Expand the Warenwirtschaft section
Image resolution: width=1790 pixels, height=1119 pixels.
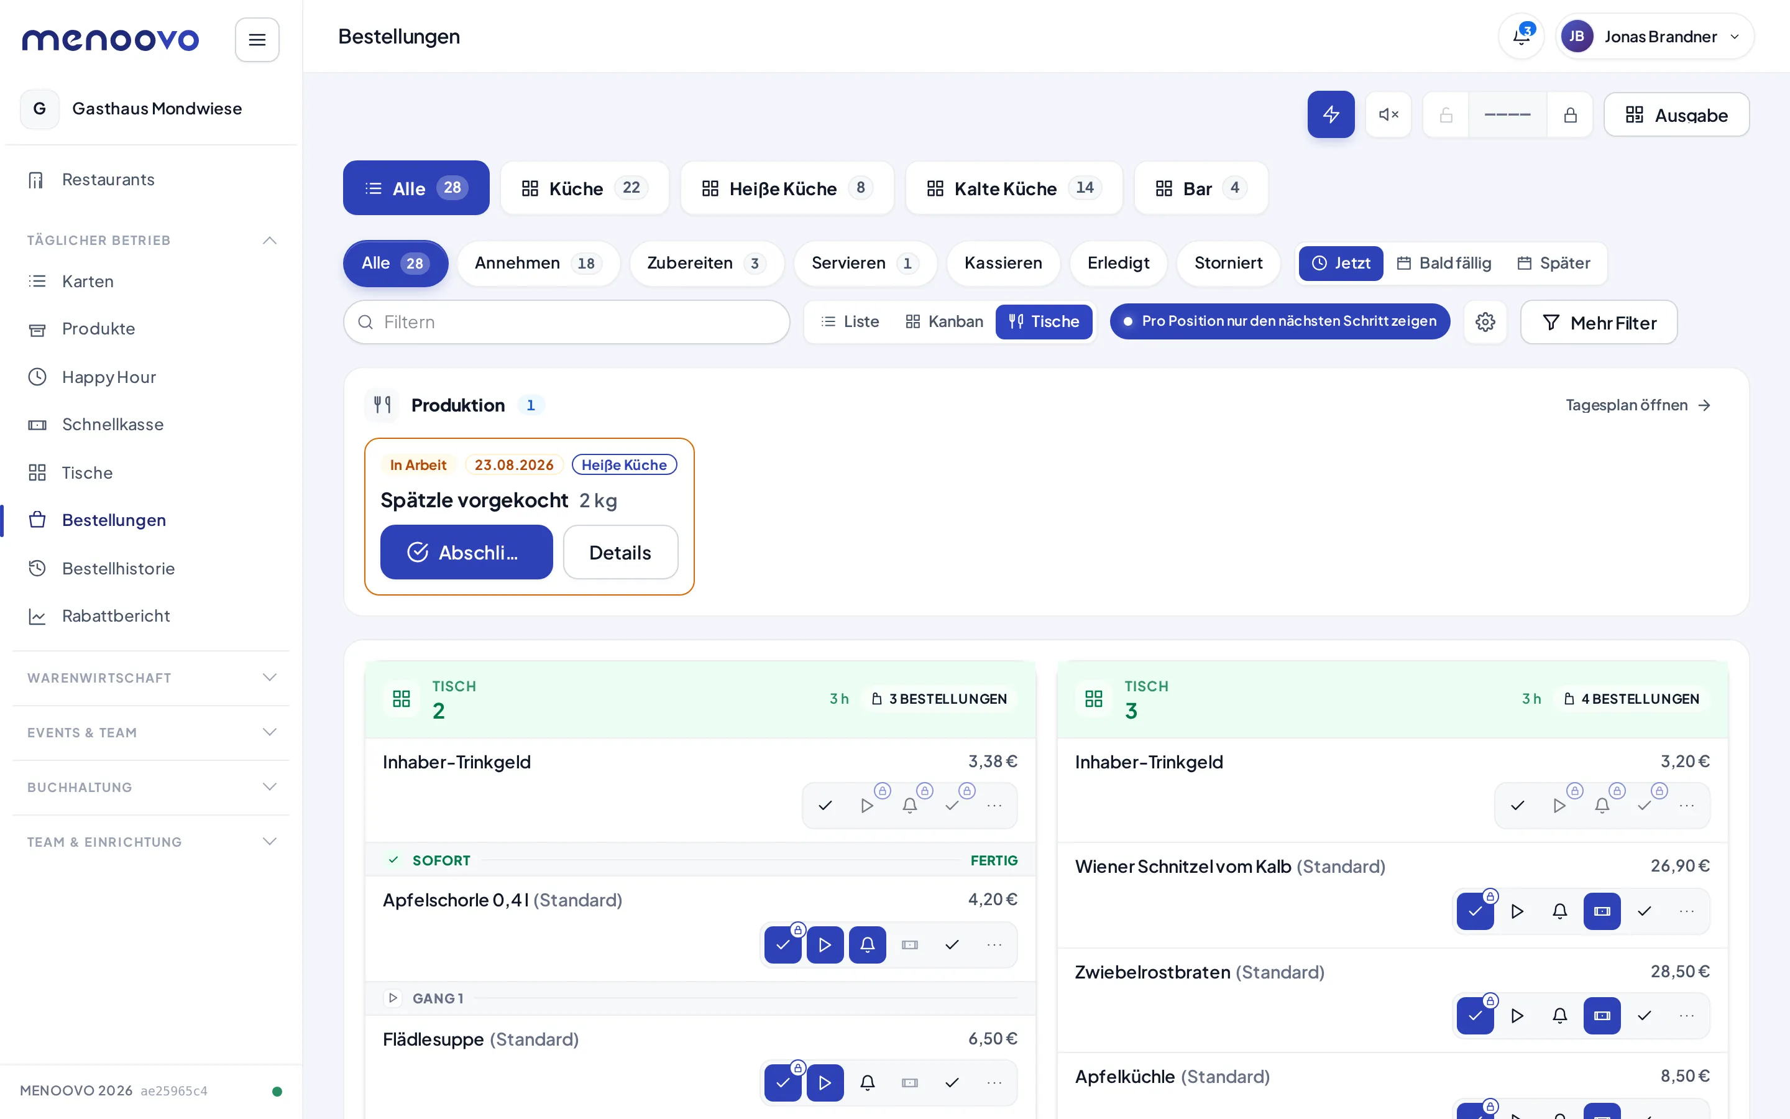151,678
